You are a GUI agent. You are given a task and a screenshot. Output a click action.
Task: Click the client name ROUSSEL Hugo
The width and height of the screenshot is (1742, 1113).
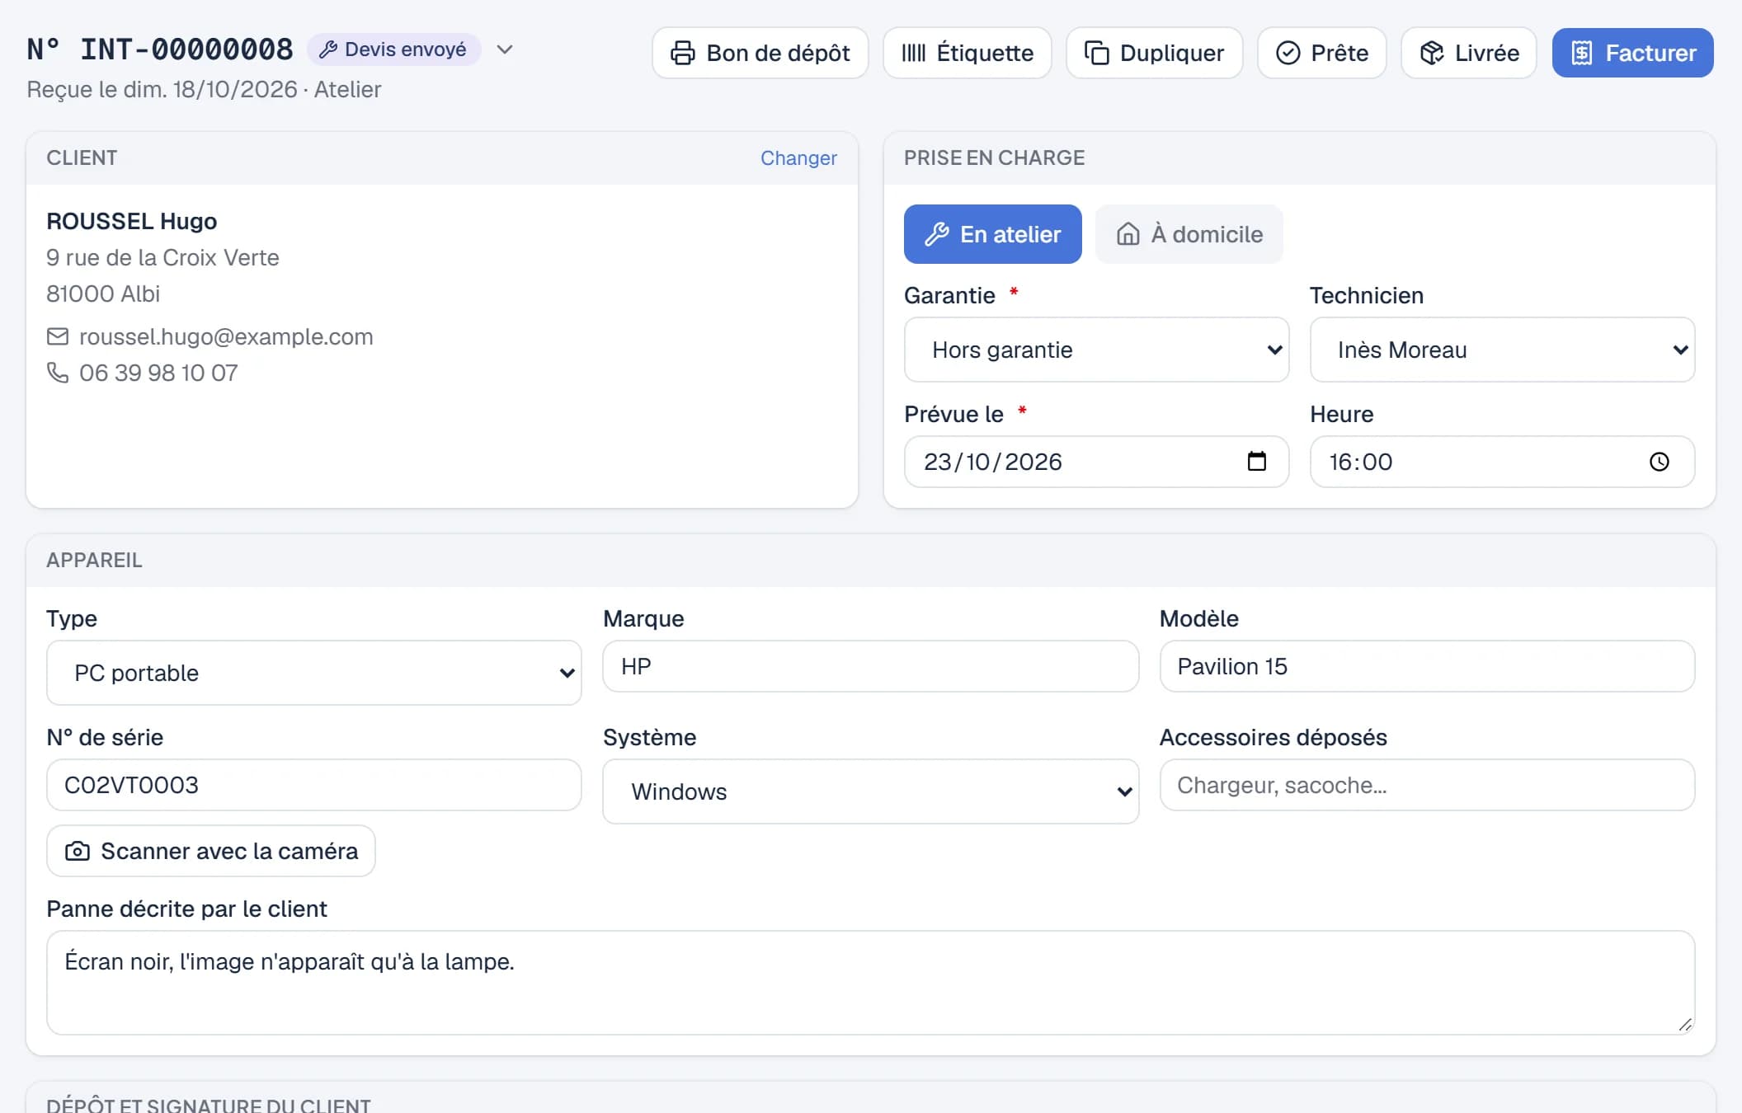point(132,221)
